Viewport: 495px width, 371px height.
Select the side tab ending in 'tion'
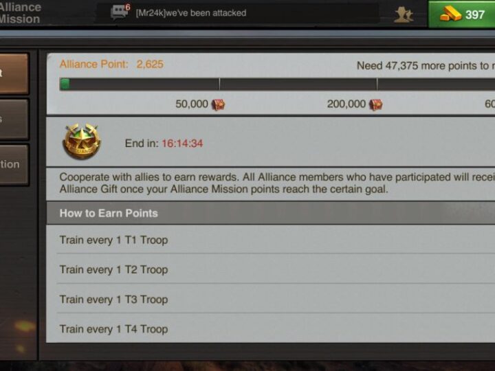[x=14, y=164]
